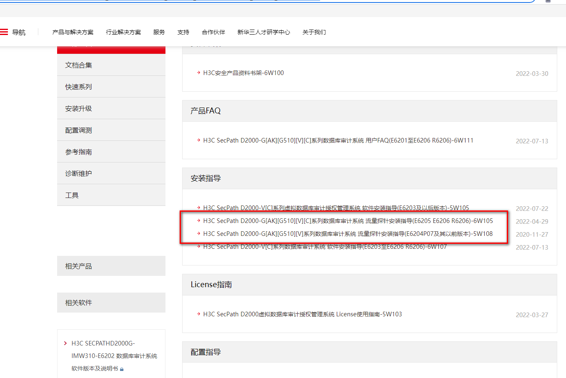566x378 pixels.
Task: Open the red hamburger navigation icon
Action: (4, 32)
